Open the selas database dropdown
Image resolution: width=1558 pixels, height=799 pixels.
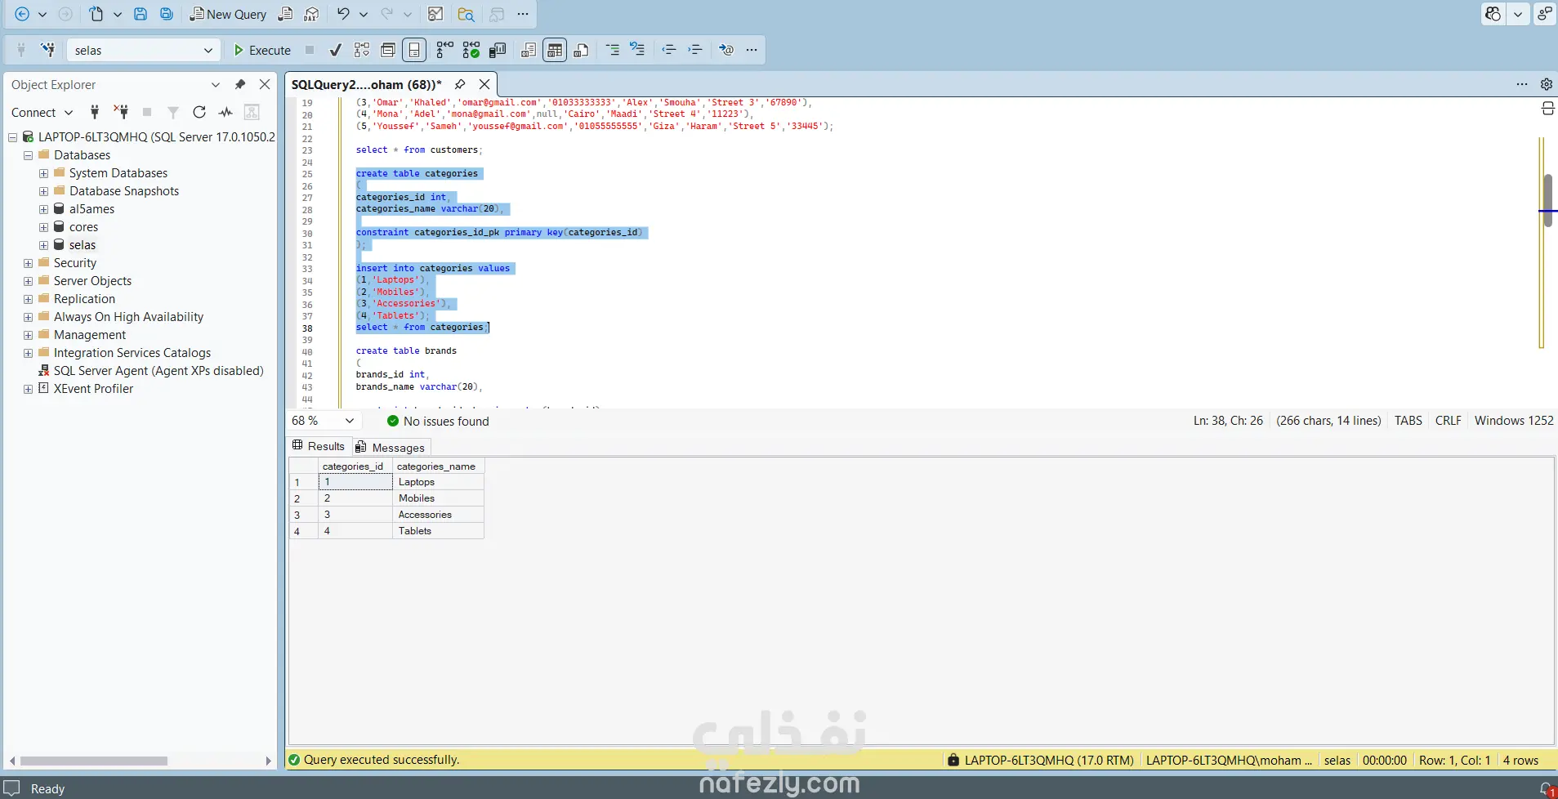click(x=208, y=51)
